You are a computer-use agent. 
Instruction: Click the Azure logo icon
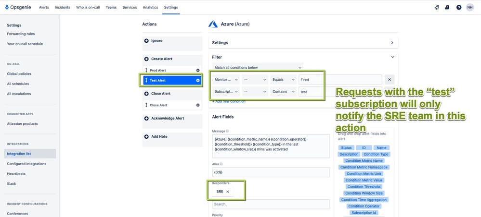tap(213, 24)
